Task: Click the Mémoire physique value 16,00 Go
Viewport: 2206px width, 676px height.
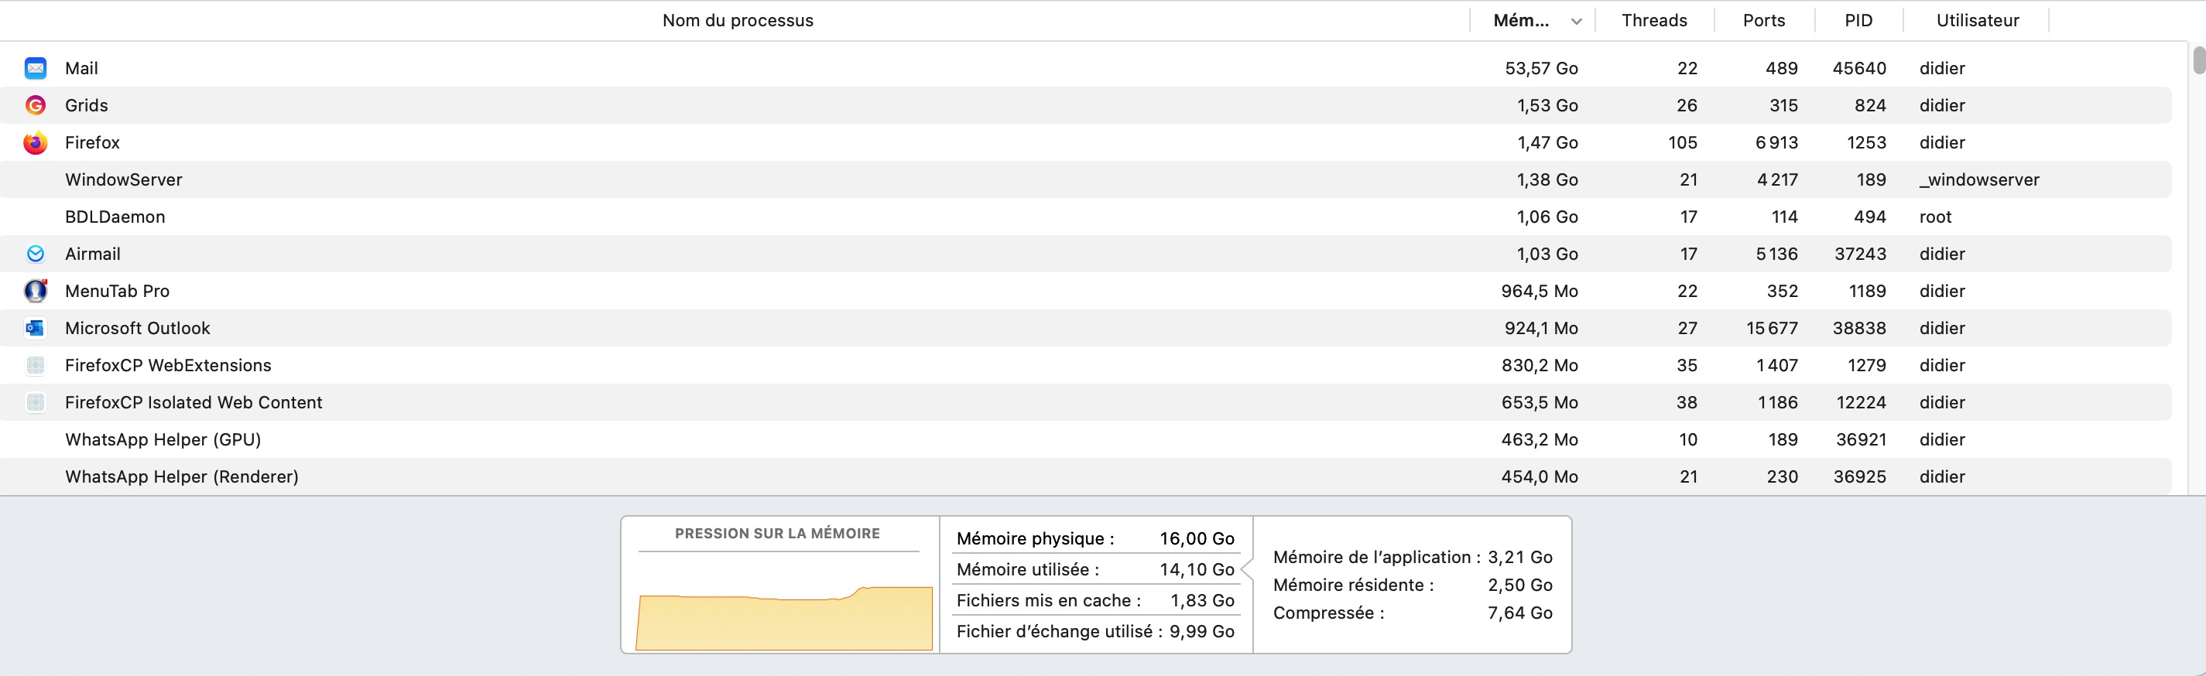Action: pos(1197,539)
